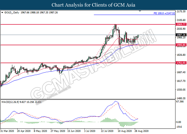Click the 1550.05 price axis value
This screenshot has height=134, width=187.
[x=181, y=90]
